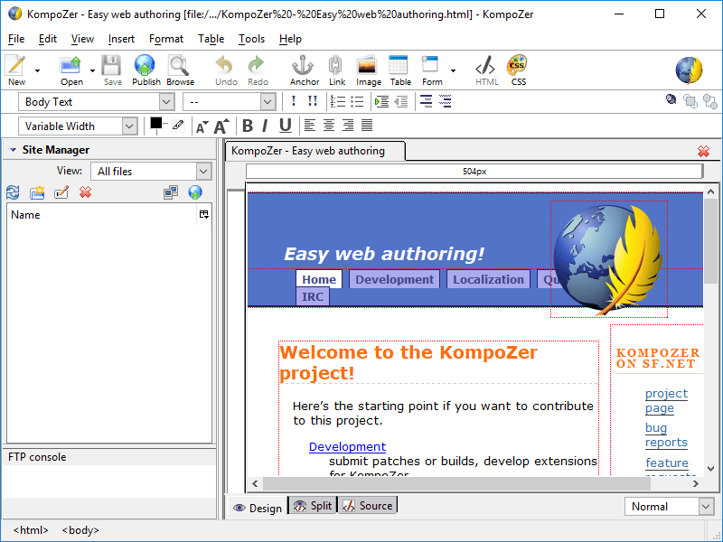Toggle strong emphasis with the double exclamation icon
This screenshot has width=723, height=542.
point(313,101)
